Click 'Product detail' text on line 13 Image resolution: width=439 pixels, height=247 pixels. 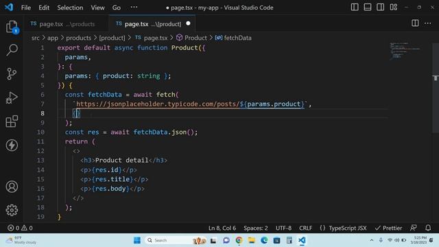click(121, 160)
